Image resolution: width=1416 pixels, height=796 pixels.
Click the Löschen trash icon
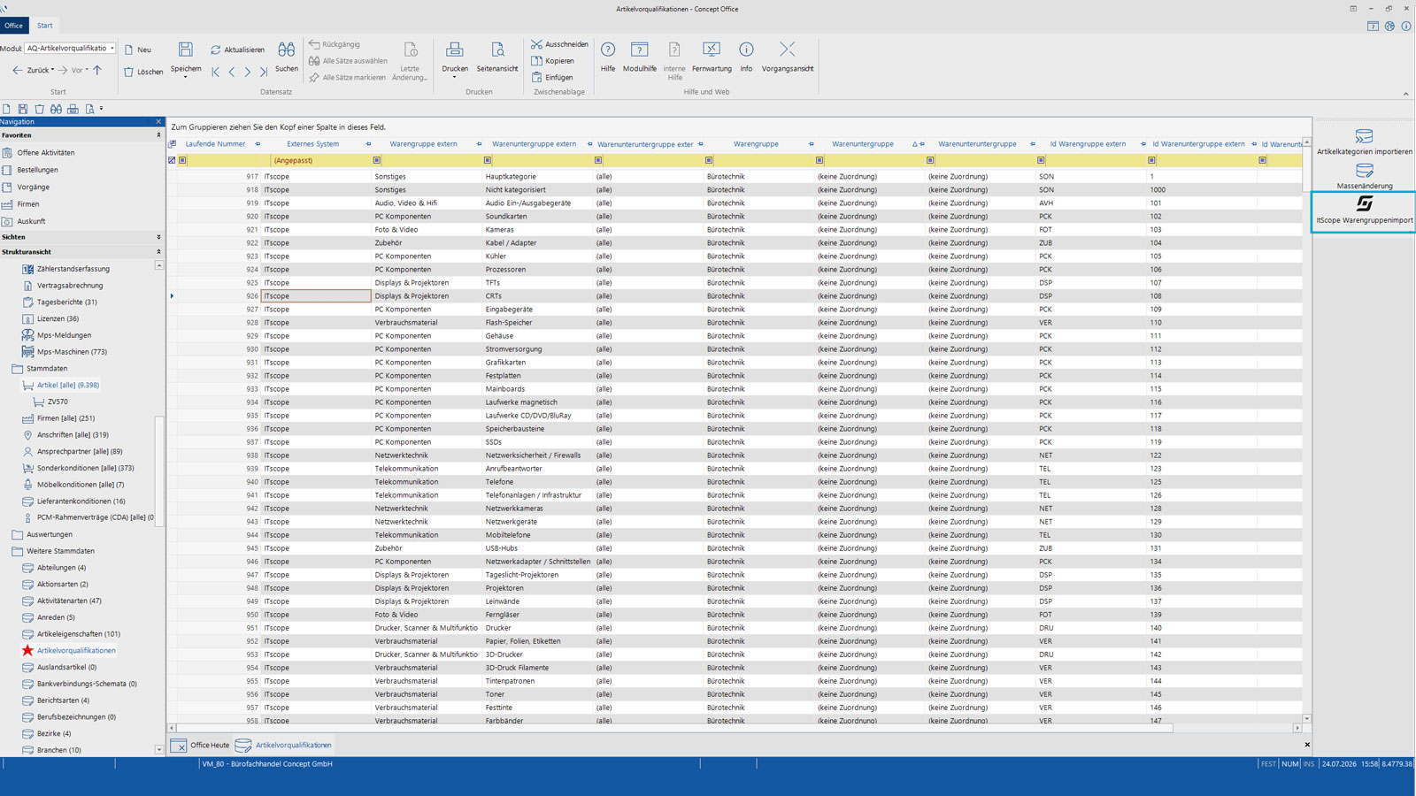[x=129, y=72]
